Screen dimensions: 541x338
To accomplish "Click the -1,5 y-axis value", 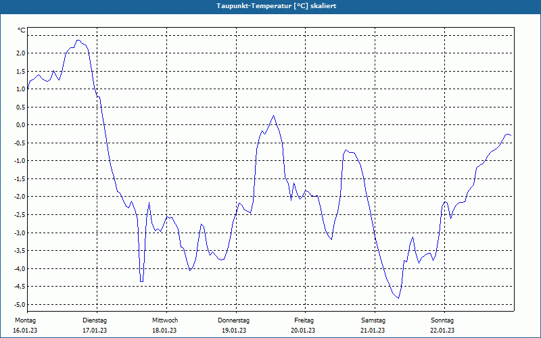I will (x=20, y=178).
